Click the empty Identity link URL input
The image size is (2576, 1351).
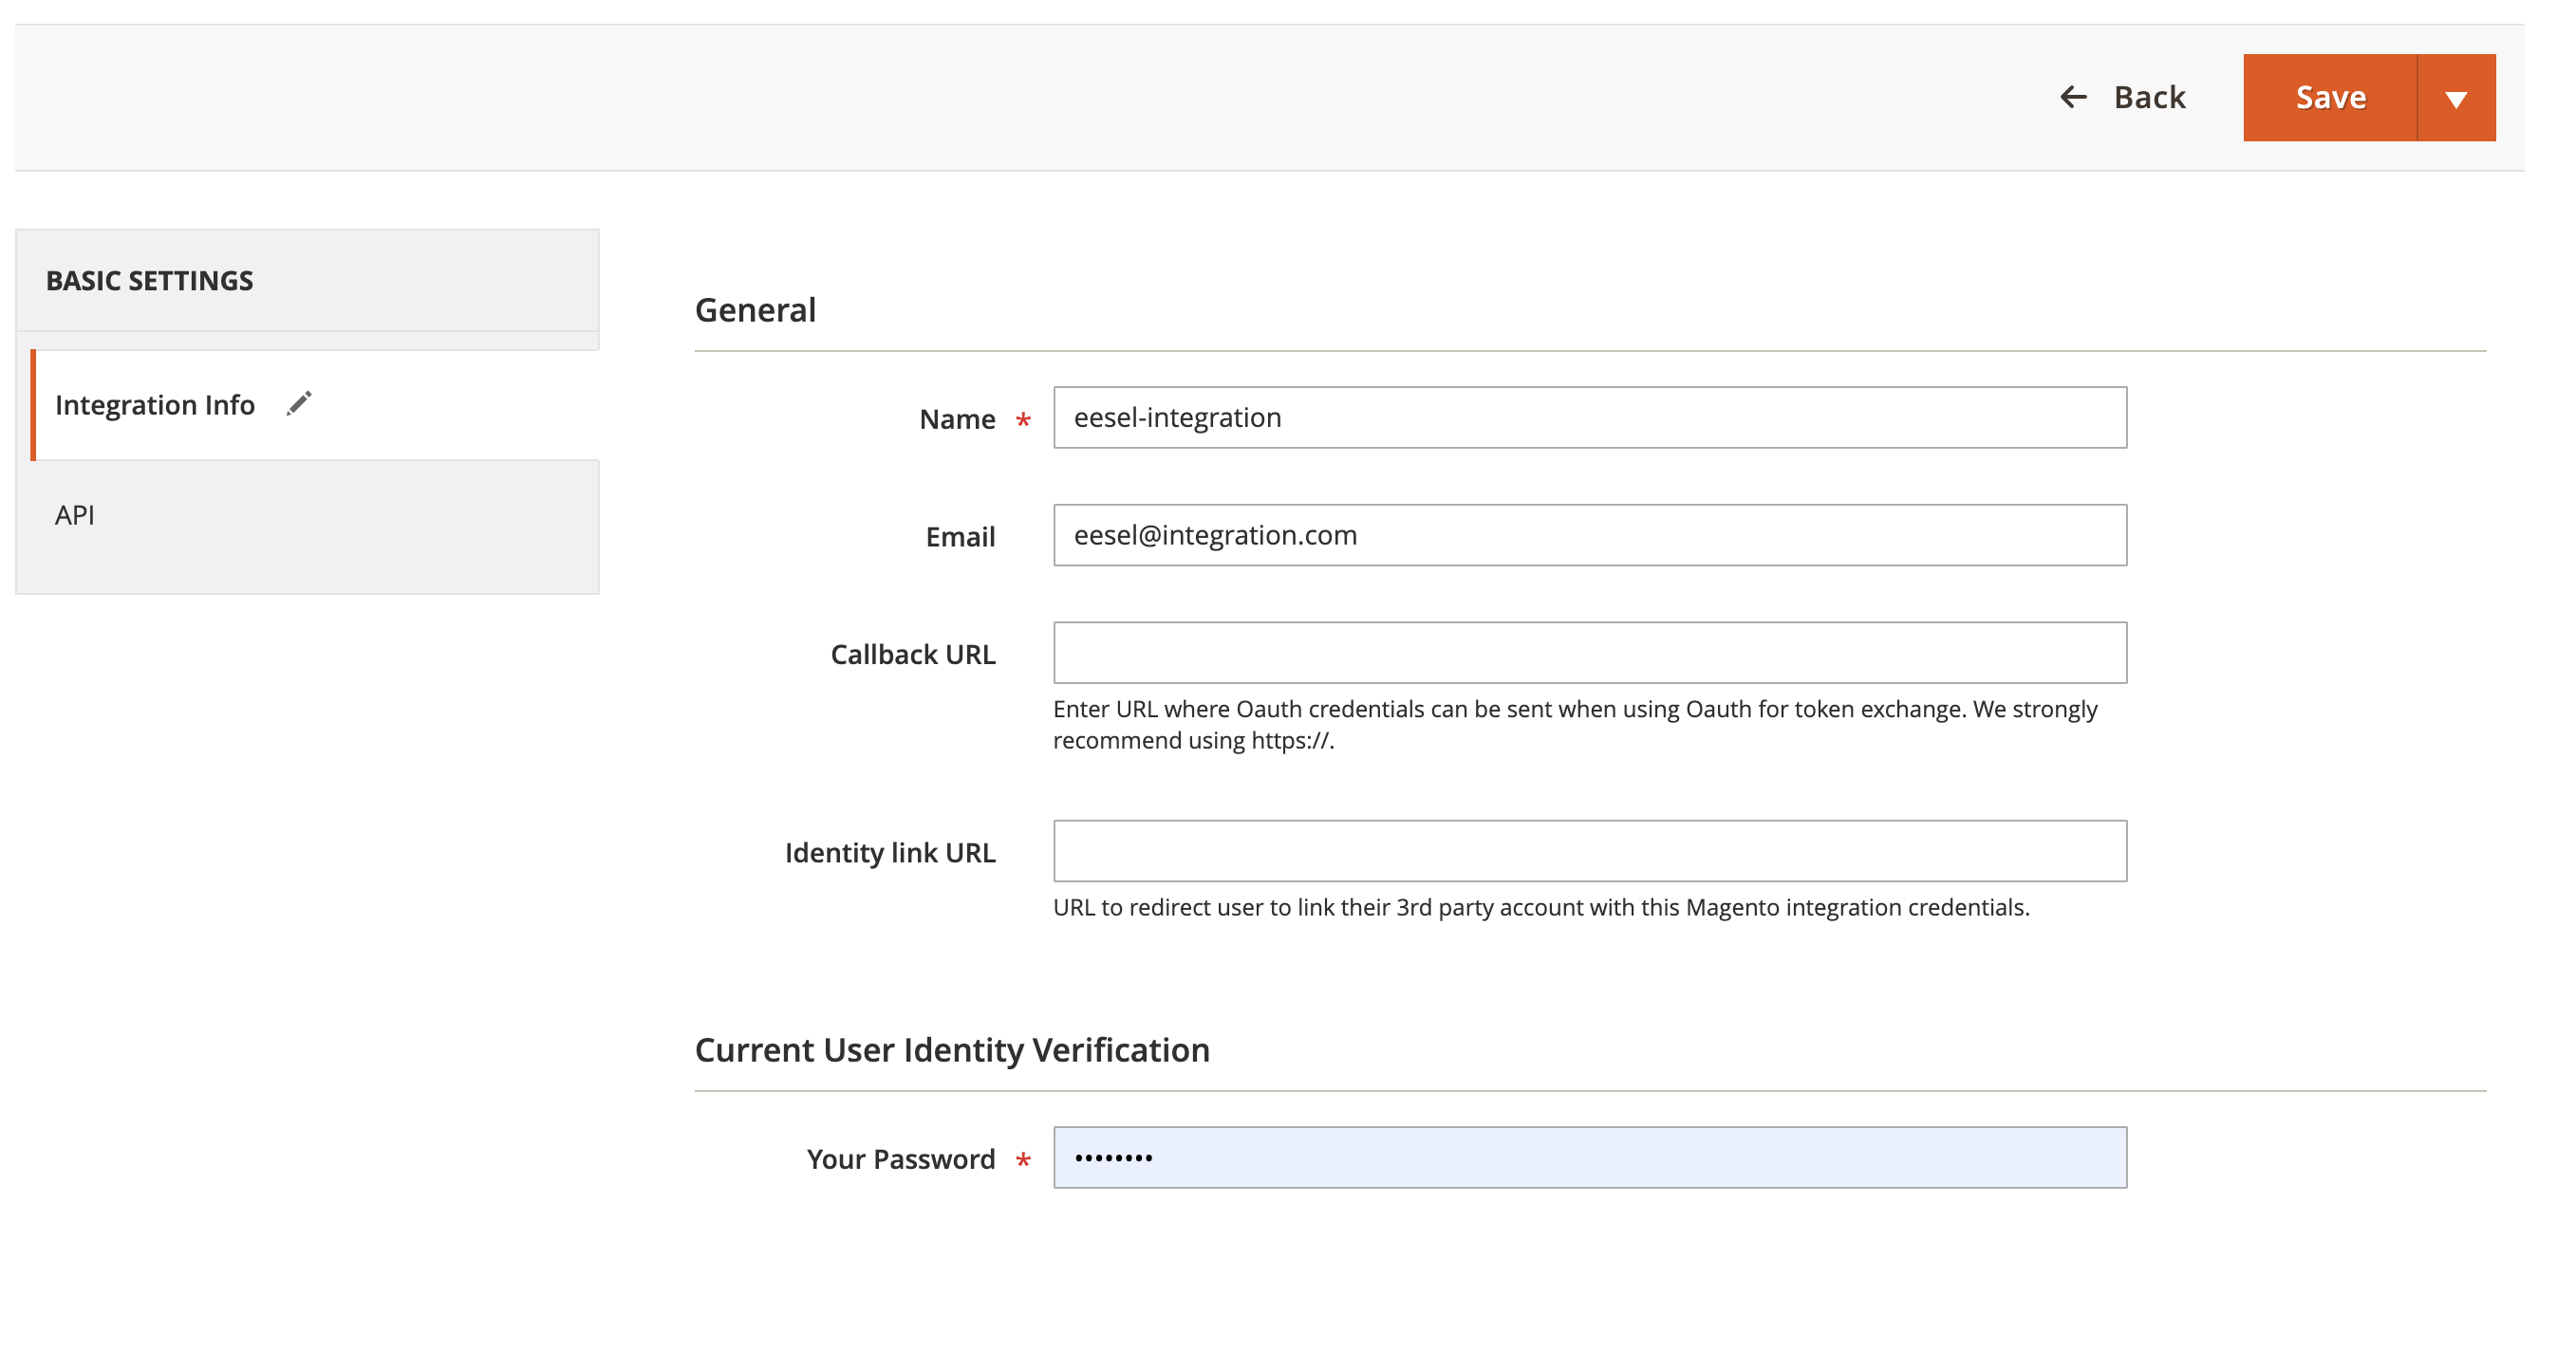1589,851
